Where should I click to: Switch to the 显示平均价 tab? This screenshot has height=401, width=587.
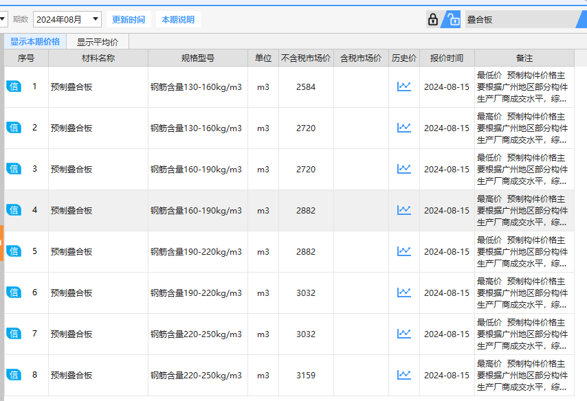point(98,42)
